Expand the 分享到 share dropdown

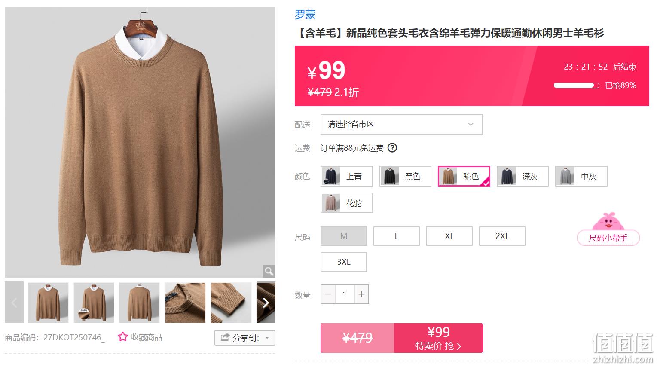click(x=245, y=338)
